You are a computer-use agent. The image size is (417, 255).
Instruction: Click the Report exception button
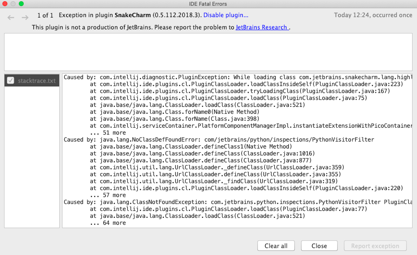click(x=375, y=246)
